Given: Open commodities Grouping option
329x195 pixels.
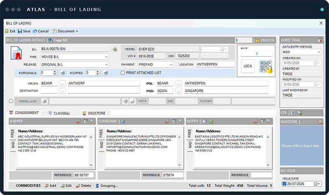Looking at the screenshot, I should [107, 186].
